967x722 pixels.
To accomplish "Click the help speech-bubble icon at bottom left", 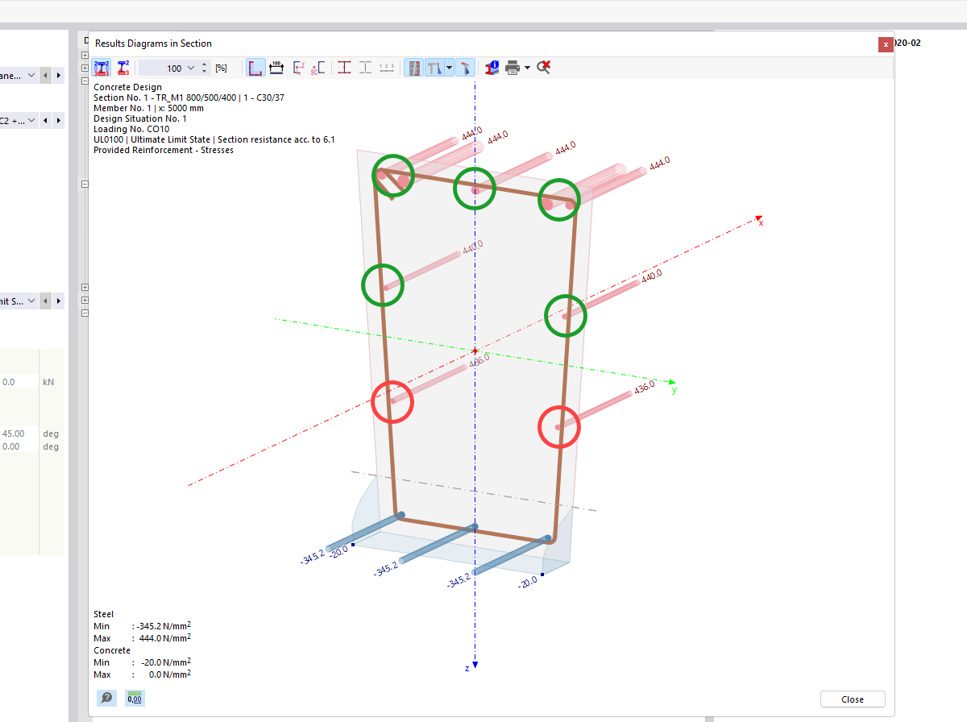I will (106, 698).
